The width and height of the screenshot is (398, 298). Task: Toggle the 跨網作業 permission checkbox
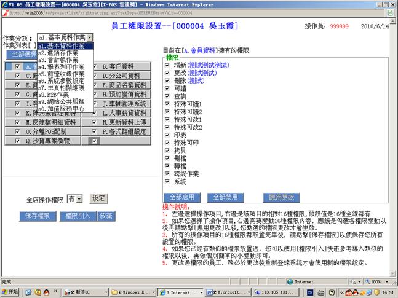point(167,174)
